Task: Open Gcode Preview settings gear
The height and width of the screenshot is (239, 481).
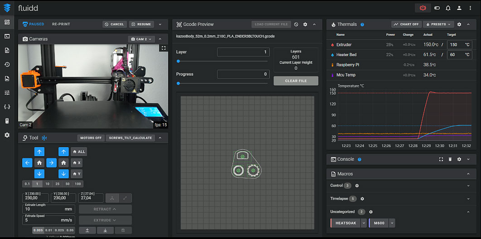Action: tap(305, 24)
